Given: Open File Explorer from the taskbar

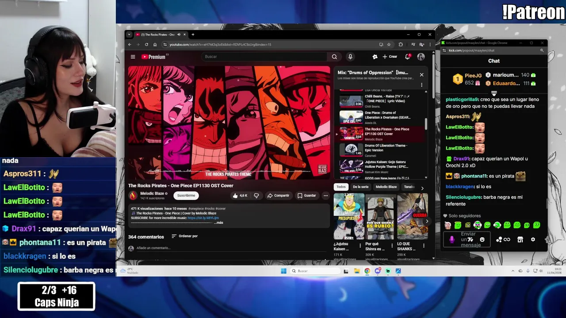Looking at the screenshot, I should click(x=356, y=271).
